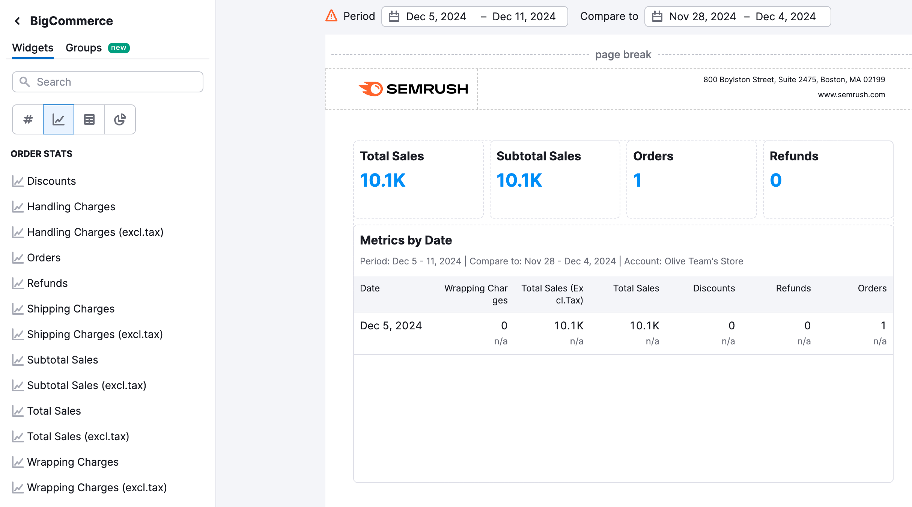Switch to the Widgets tab

tap(32, 48)
